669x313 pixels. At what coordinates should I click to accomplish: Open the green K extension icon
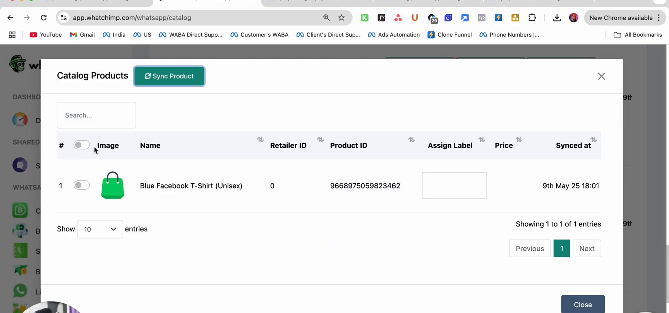coord(365,18)
